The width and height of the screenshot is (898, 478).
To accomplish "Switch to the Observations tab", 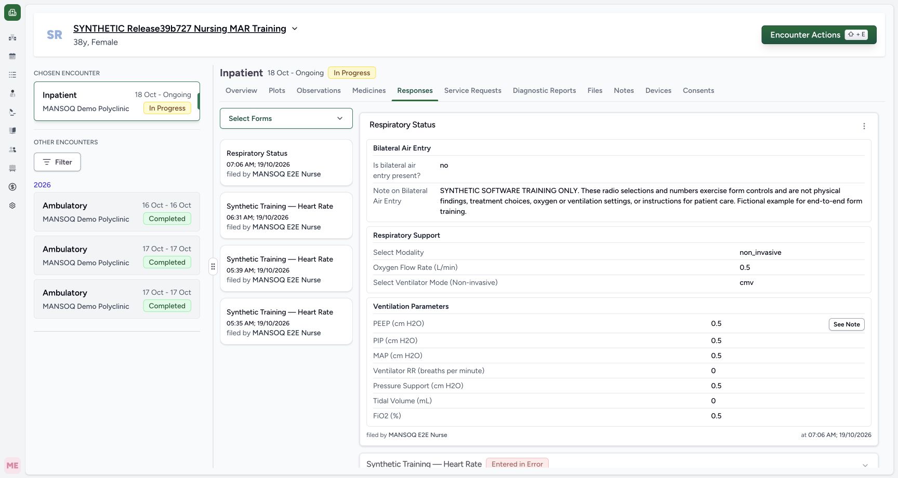I will [x=319, y=90].
